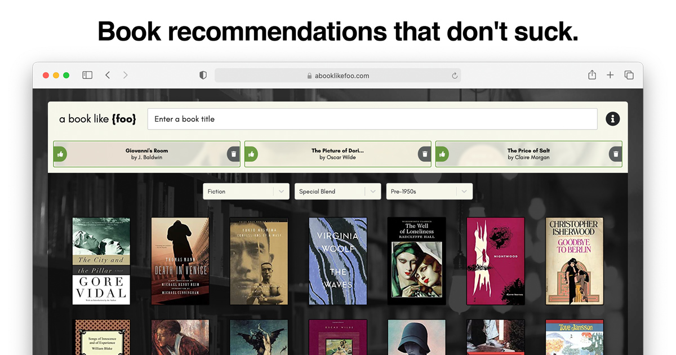
Task: Open Songs of Innocence and of Experience cover
Action: [101, 337]
